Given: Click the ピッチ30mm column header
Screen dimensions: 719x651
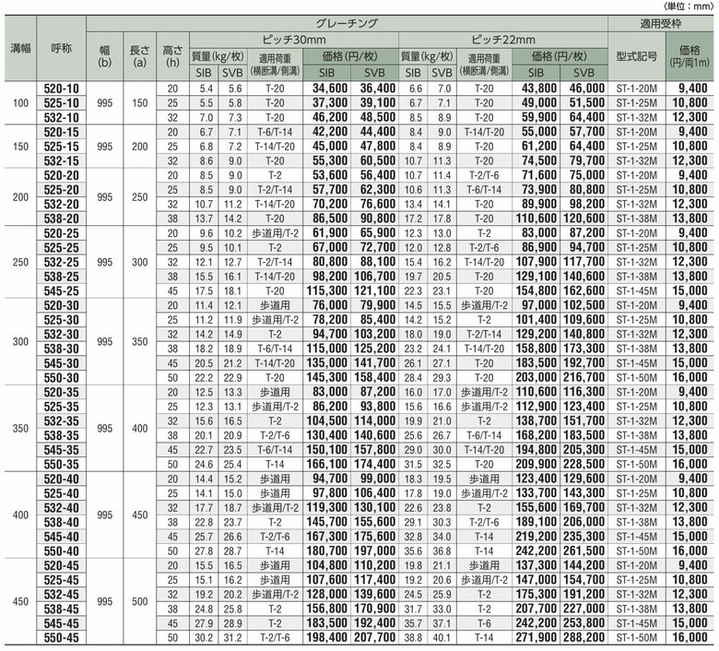Looking at the screenshot, I should pos(294,40).
